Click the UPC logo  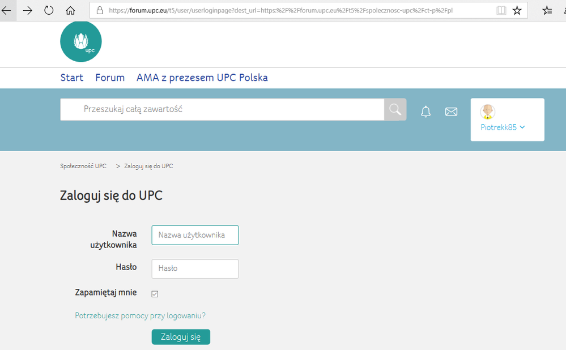pos(81,42)
